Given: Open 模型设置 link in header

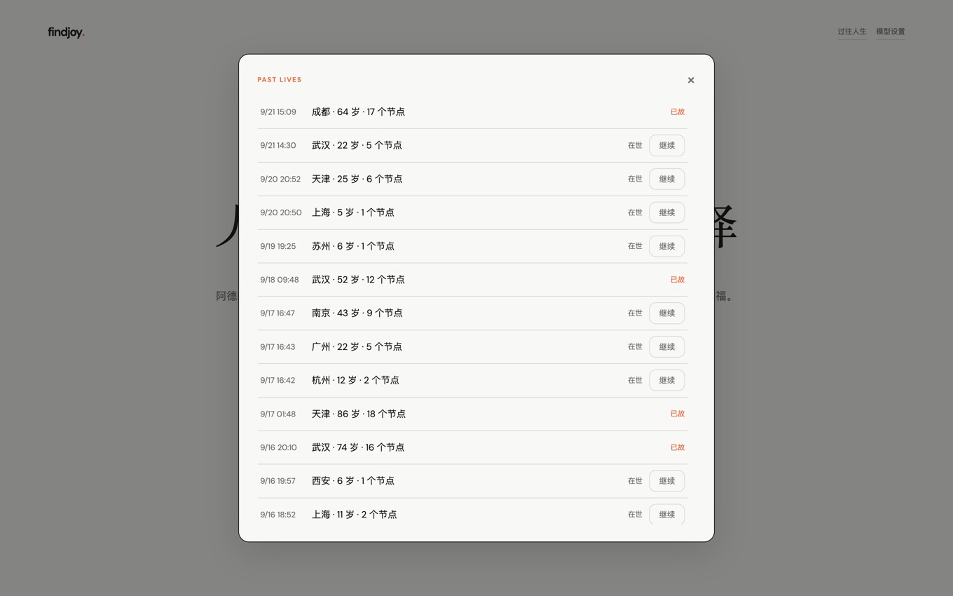Looking at the screenshot, I should coord(891,32).
